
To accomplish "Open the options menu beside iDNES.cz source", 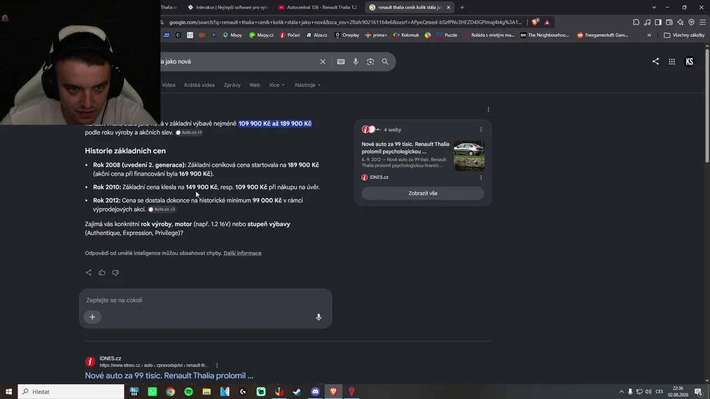I will pyautogui.click(x=481, y=177).
